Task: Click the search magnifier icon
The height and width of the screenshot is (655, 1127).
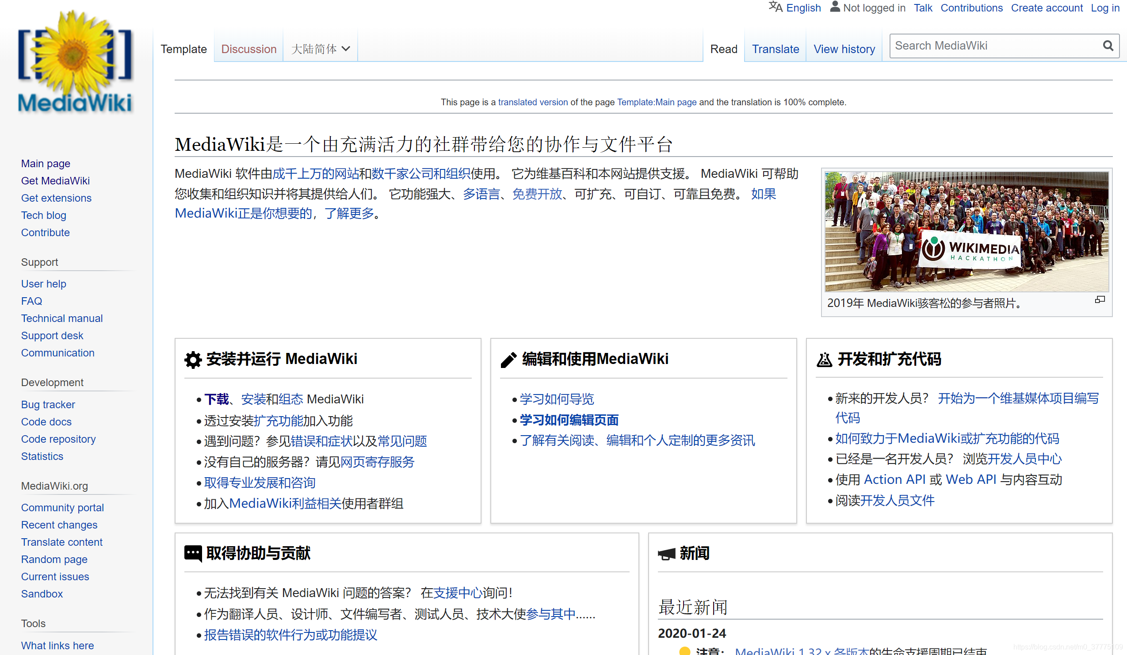Action: coord(1108,45)
